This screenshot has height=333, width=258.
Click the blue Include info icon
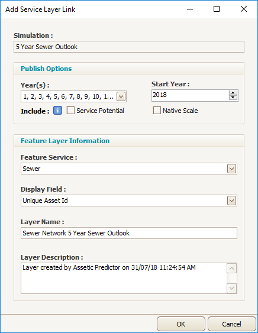(x=57, y=111)
